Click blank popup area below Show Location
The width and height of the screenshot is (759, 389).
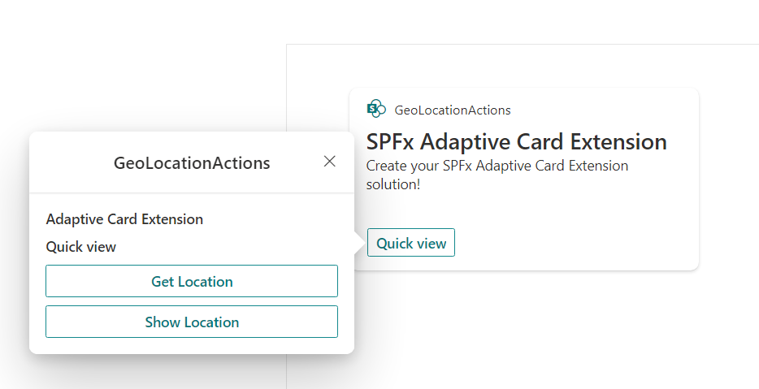pyautogui.click(x=192, y=345)
